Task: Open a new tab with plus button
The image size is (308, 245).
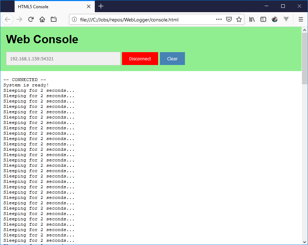Action: point(101,6)
